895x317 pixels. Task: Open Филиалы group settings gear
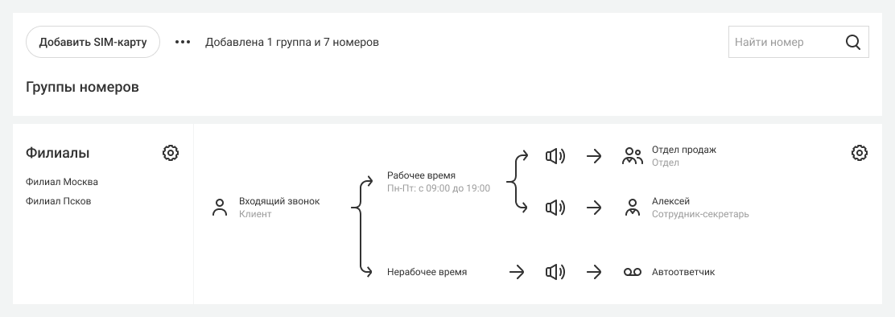pos(171,153)
